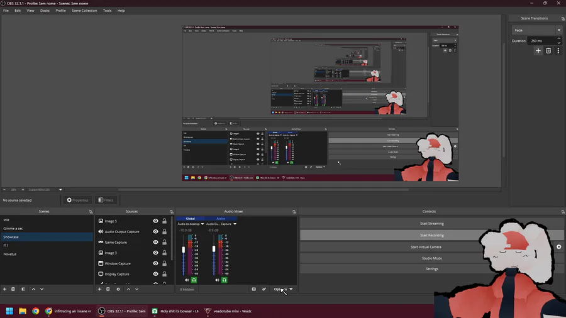Viewport: 566px width, 318px height.
Task: Open source properties gear in Sources toolbar
Action: [x=118, y=289]
